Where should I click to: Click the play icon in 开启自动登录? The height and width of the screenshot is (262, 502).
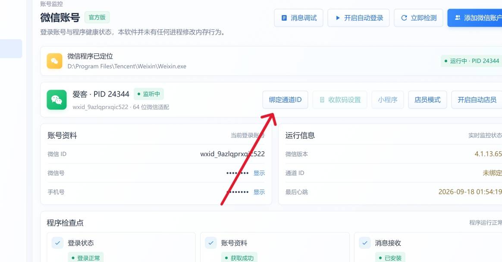tap(337, 18)
